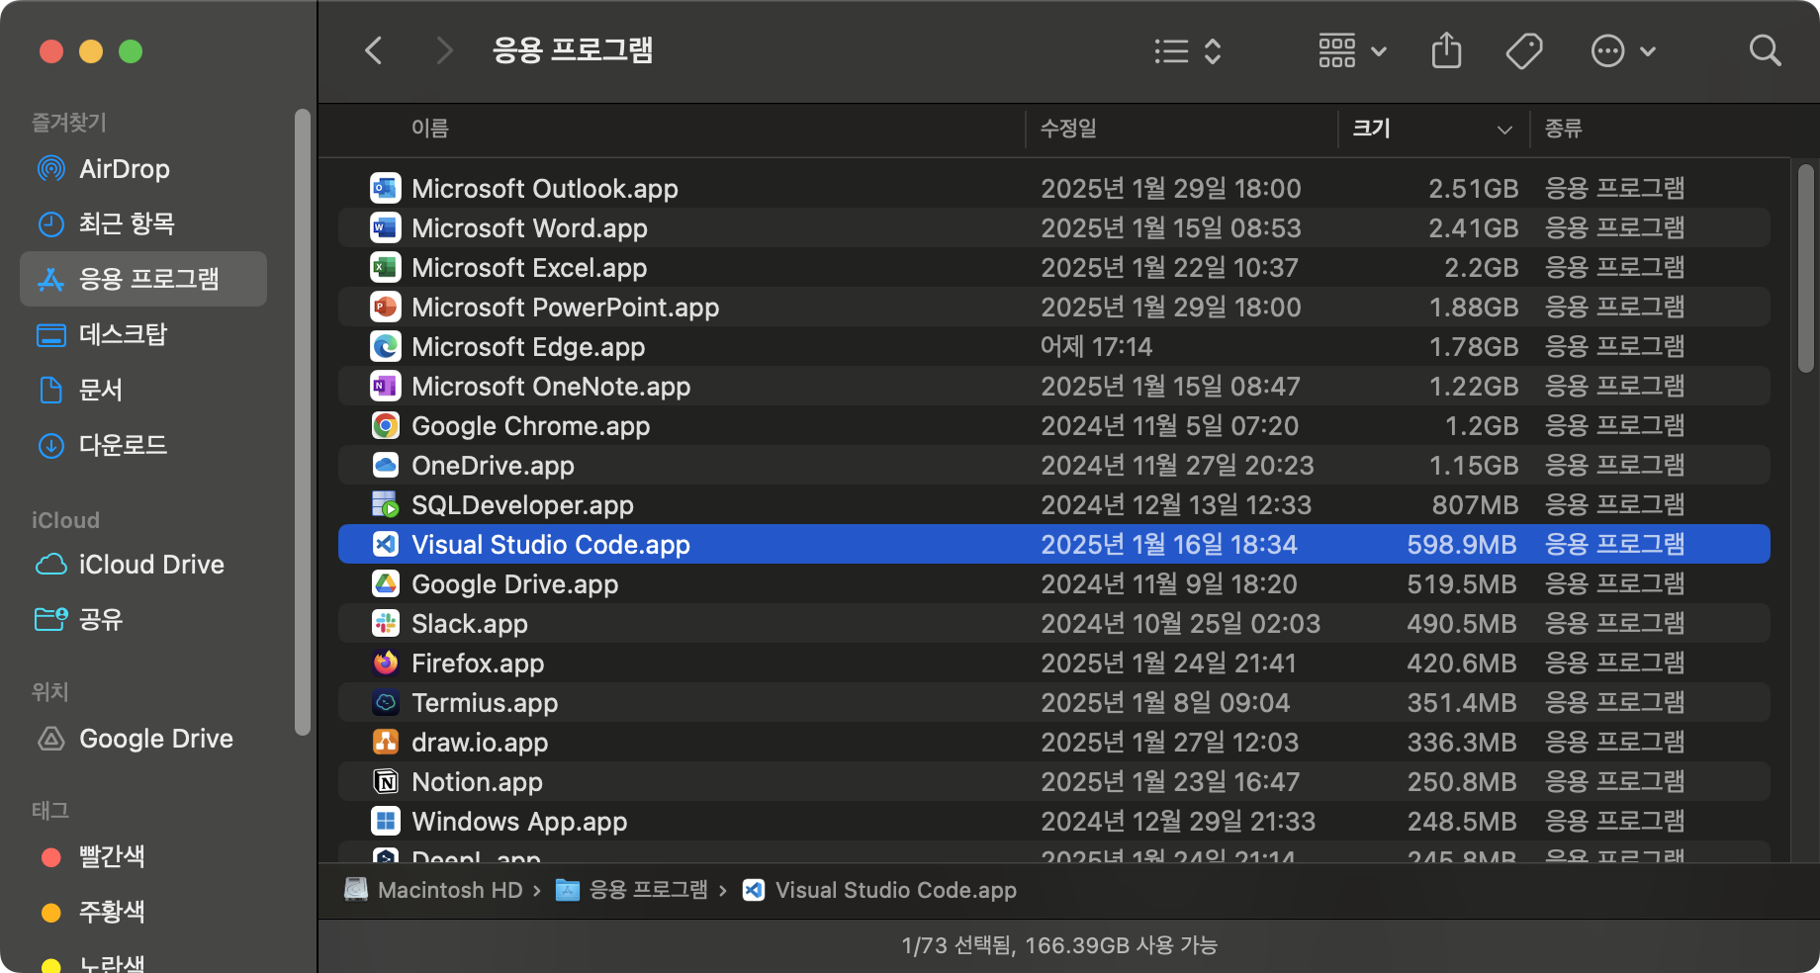Click Macintosh HD in the path bar
1820x973 pixels.
coord(433,890)
